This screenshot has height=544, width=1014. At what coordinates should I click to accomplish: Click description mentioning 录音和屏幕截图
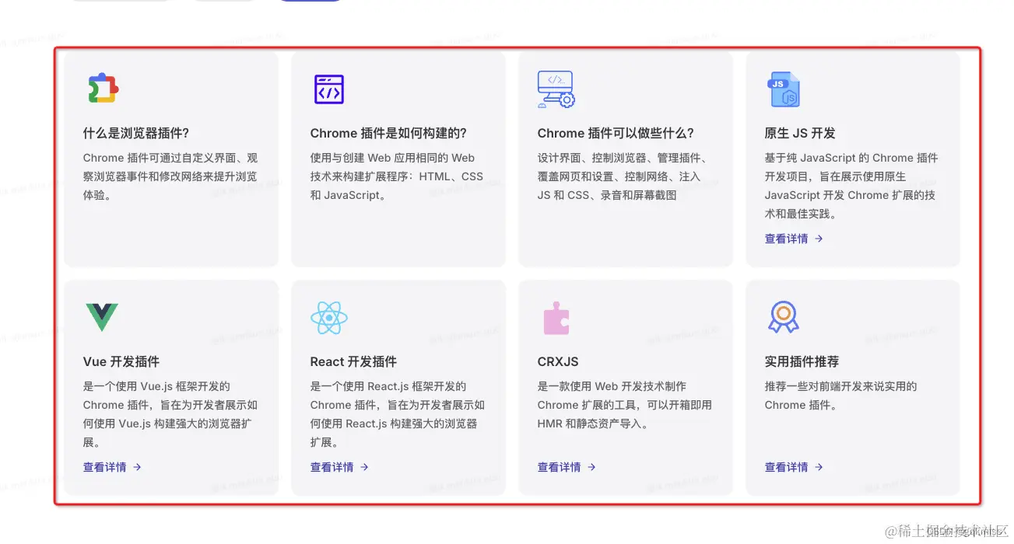[x=623, y=176]
